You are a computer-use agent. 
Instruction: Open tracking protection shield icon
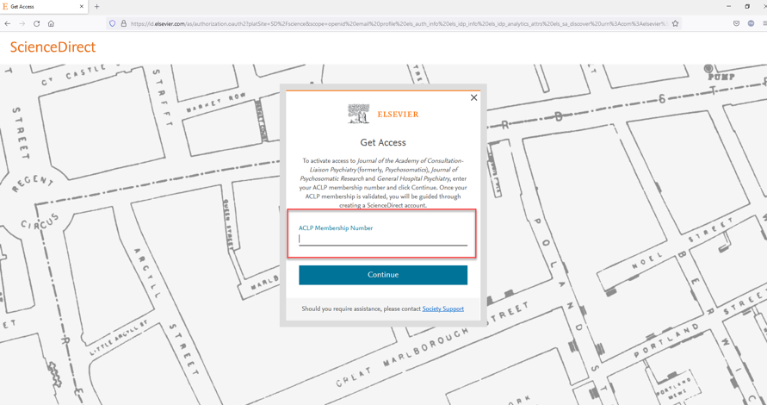[112, 23]
